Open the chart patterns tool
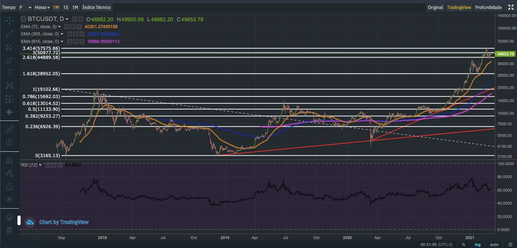This screenshot has width=517, height=248. point(9,86)
